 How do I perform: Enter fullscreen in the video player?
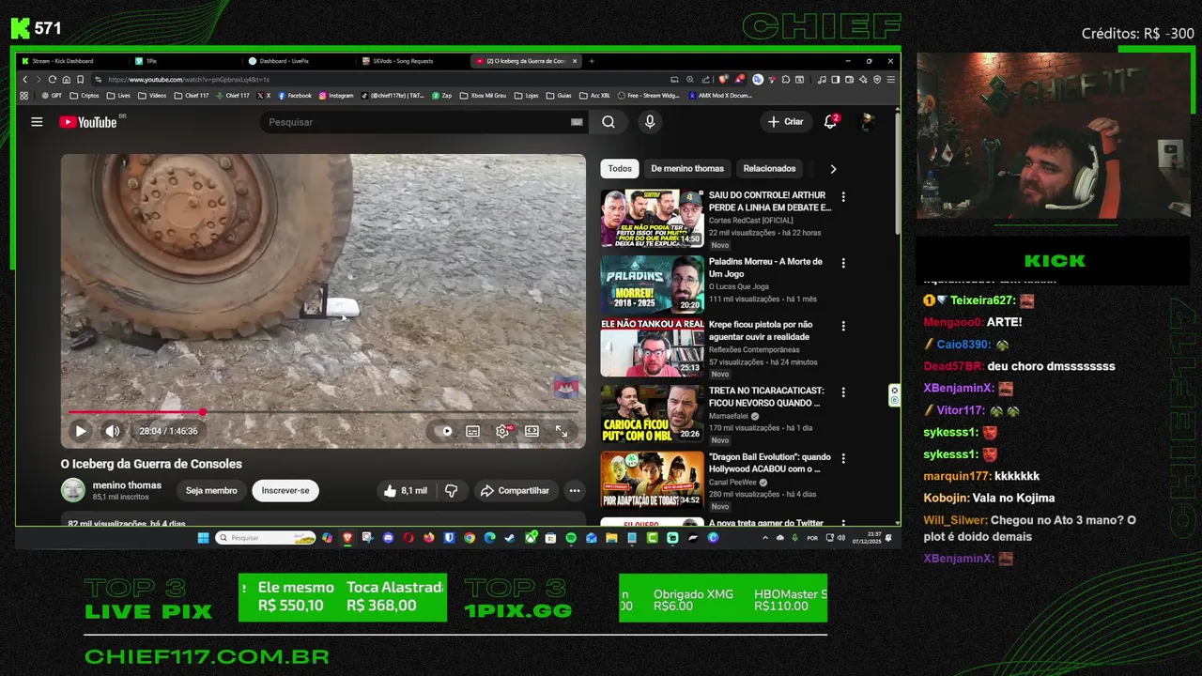click(x=561, y=431)
